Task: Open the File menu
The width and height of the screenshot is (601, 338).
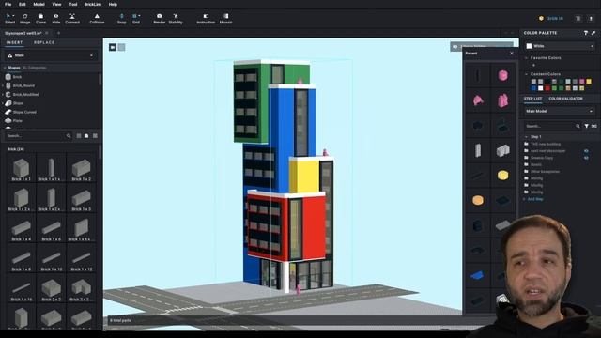Action: coord(8,4)
